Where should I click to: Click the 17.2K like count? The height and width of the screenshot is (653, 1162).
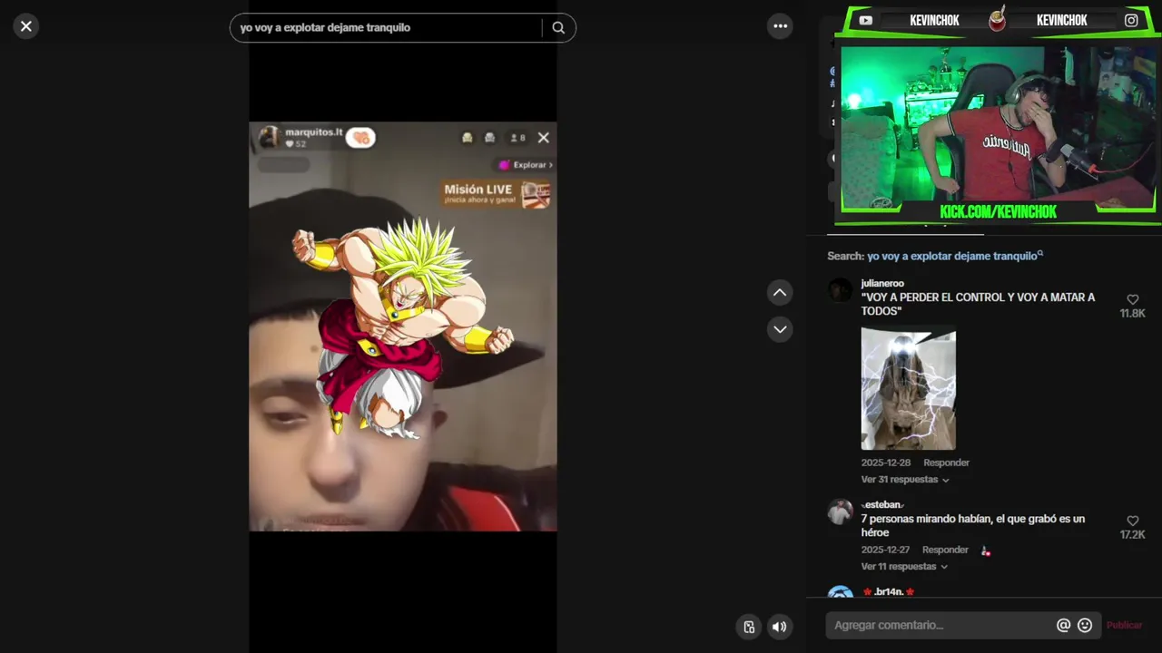[1132, 535]
